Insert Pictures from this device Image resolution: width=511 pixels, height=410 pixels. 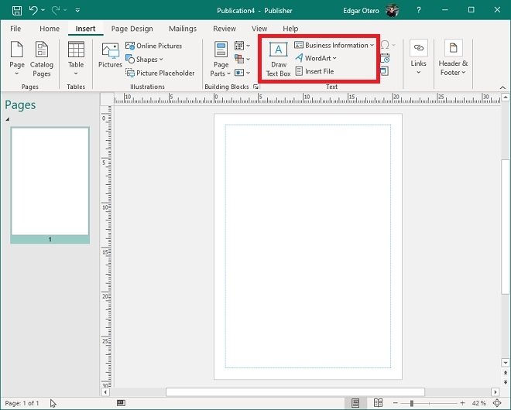(x=110, y=56)
